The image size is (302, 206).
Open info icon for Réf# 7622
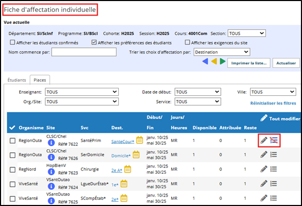[51, 143]
